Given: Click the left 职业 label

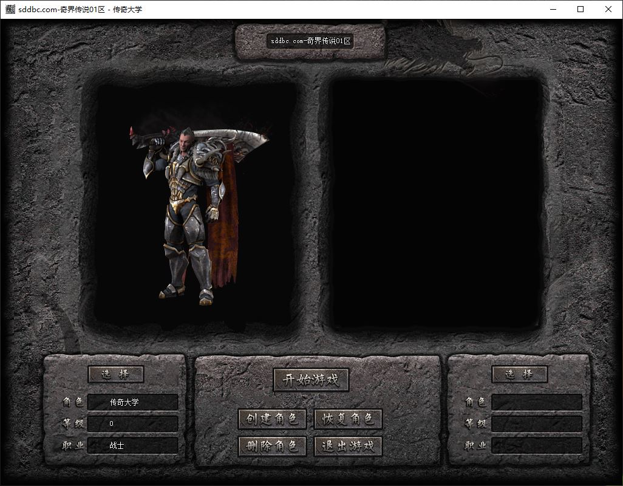Looking at the screenshot, I should coord(73,445).
